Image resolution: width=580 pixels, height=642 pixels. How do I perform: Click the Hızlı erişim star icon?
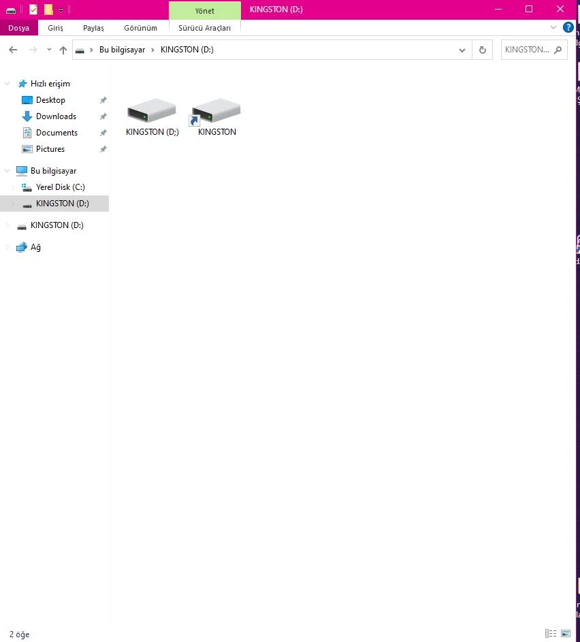click(22, 84)
